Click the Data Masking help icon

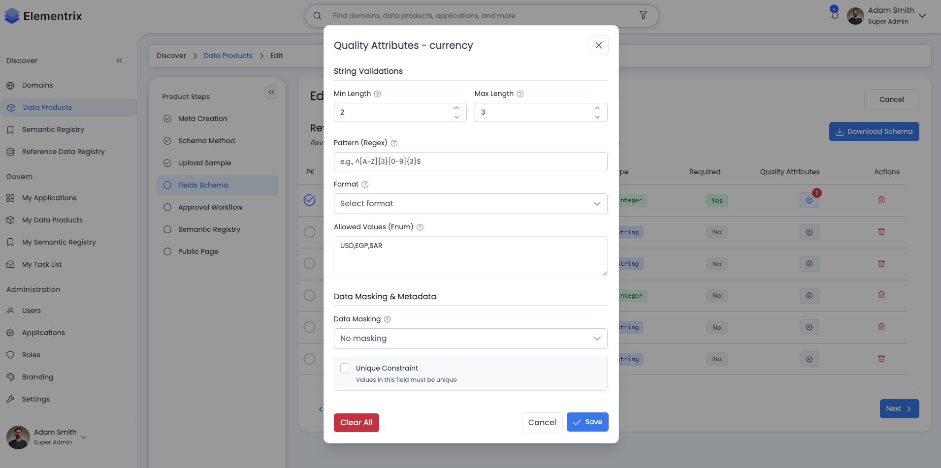tap(388, 319)
